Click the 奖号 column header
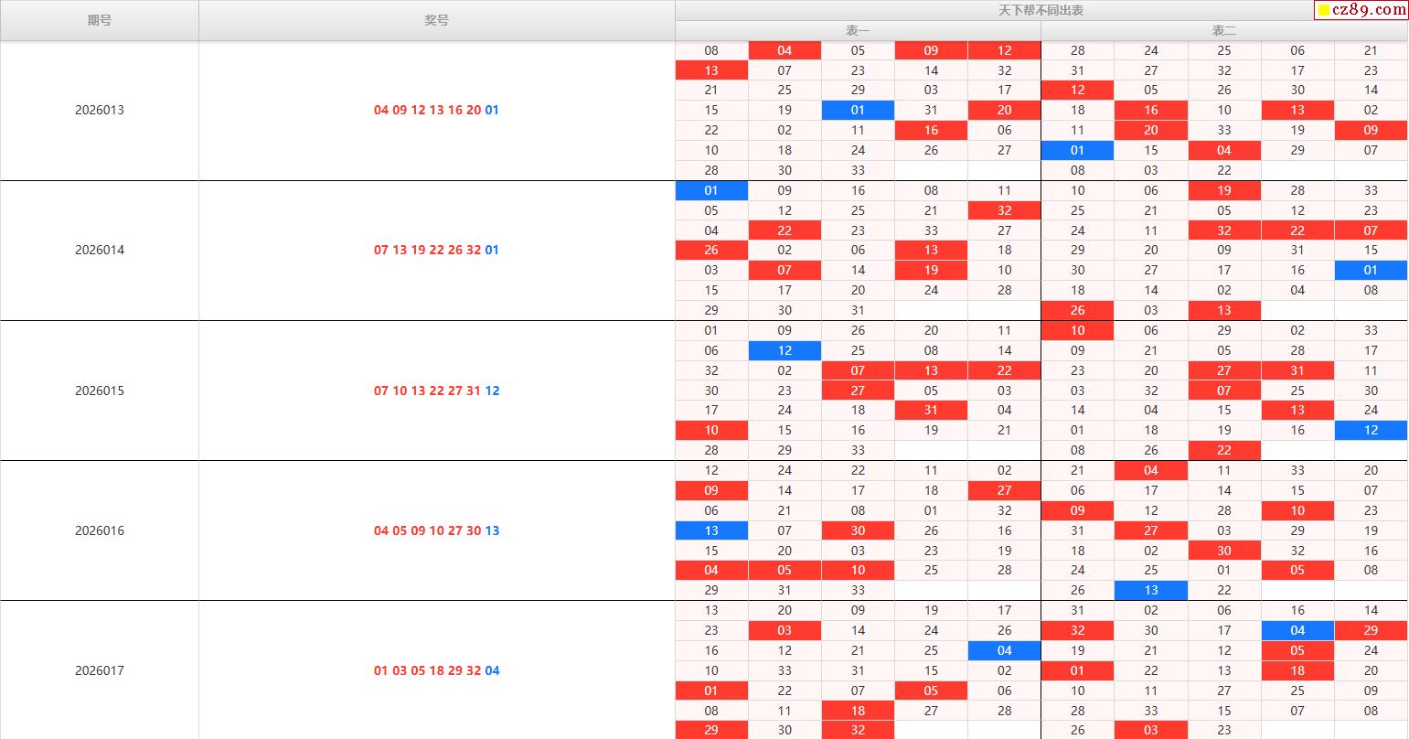 tap(436, 20)
